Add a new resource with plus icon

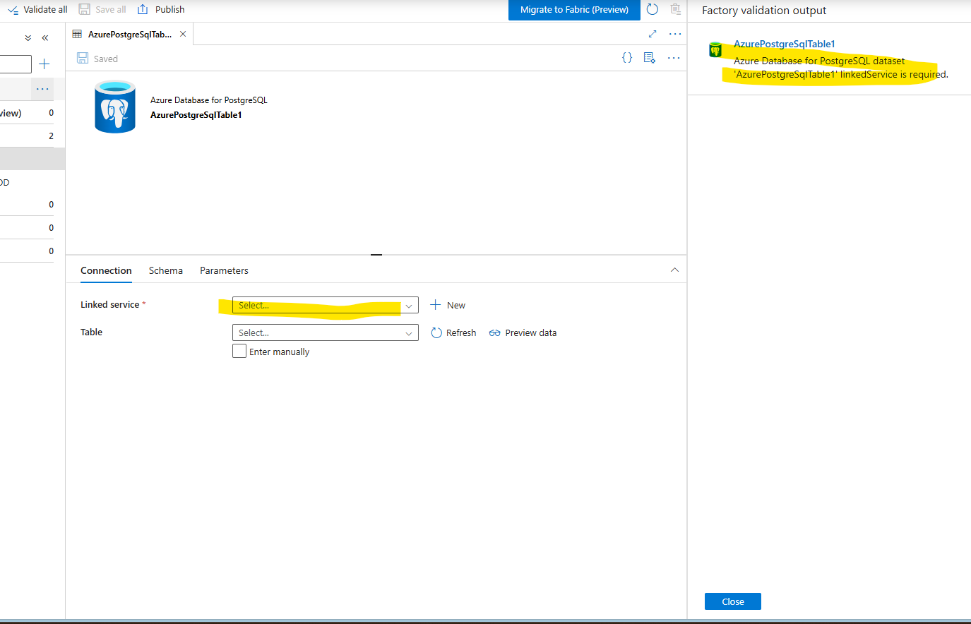pyautogui.click(x=44, y=64)
